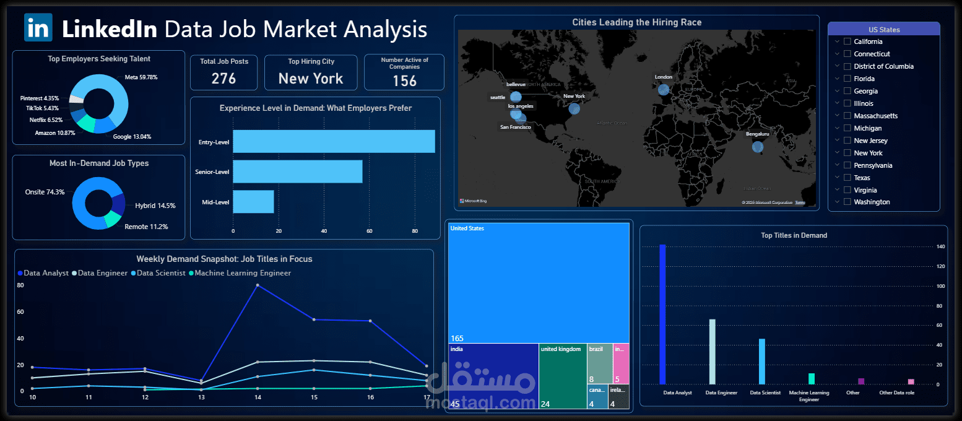Click the 'TikTok 5.43%' label

(42, 108)
